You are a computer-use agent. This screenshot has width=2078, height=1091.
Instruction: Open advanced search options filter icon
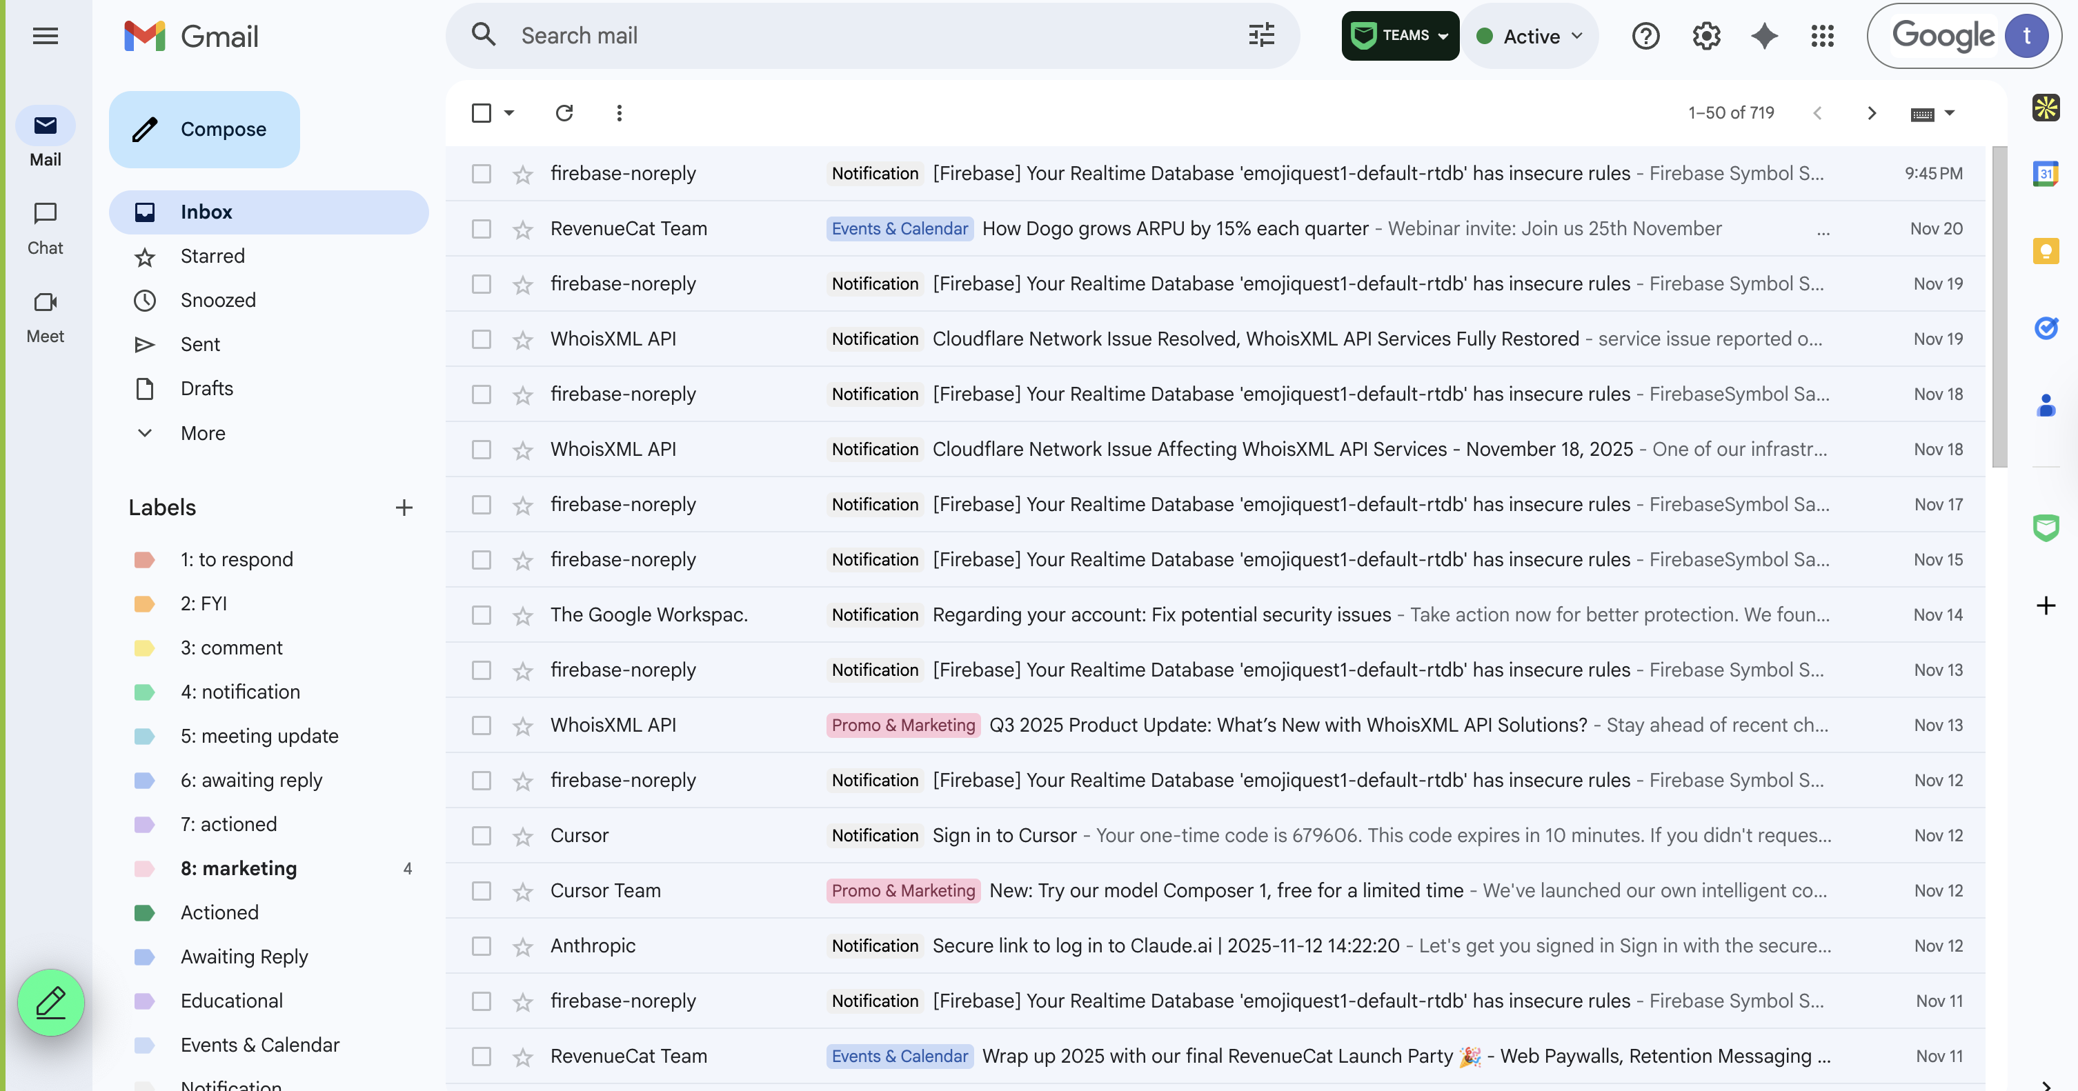tap(1260, 35)
